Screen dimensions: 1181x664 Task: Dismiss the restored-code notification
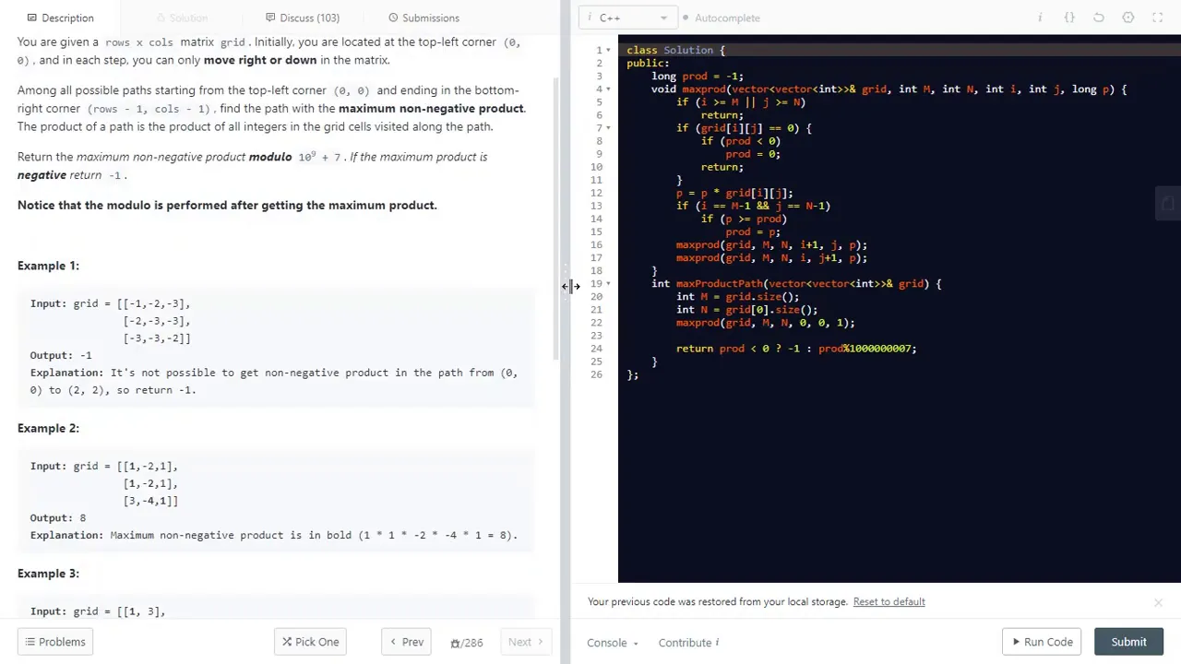[1158, 602]
